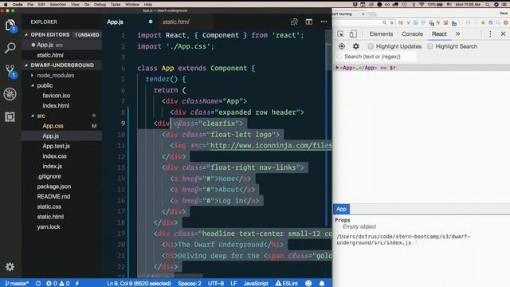Split the editor with the split icon
The image size is (510, 287).
(309, 22)
